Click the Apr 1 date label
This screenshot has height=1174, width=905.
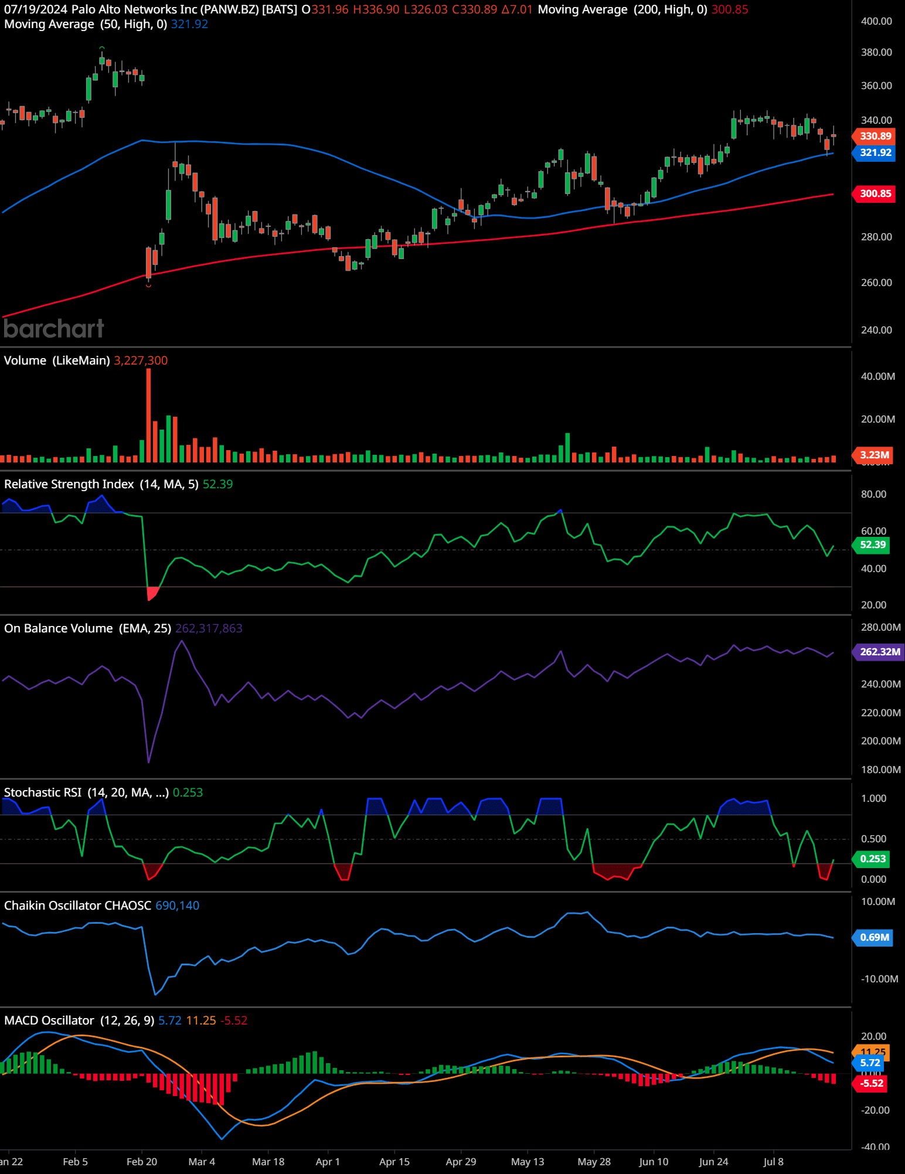tap(328, 1162)
